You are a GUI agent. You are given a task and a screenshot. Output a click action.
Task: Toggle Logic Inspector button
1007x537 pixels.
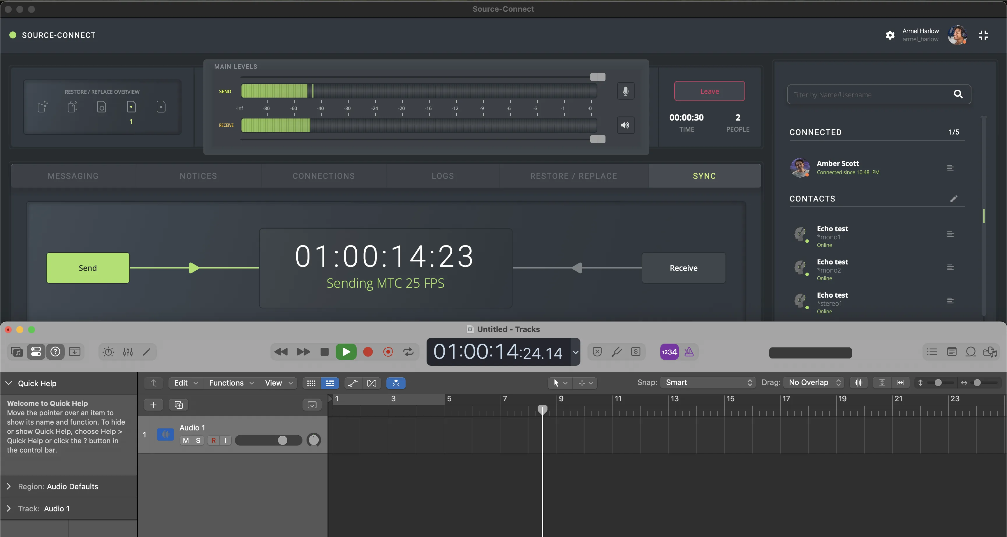(x=36, y=352)
